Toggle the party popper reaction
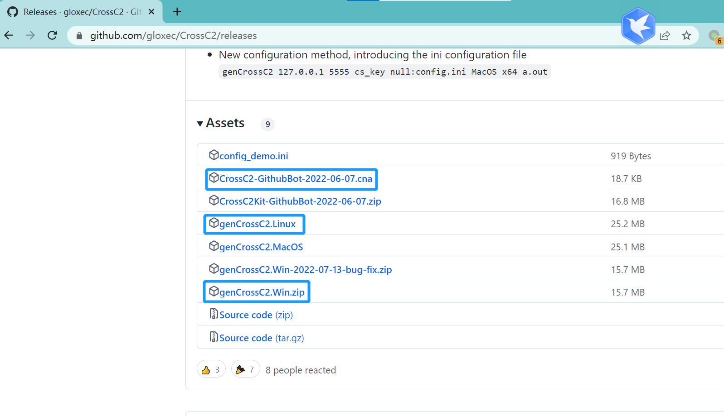724x416 pixels. pos(245,369)
